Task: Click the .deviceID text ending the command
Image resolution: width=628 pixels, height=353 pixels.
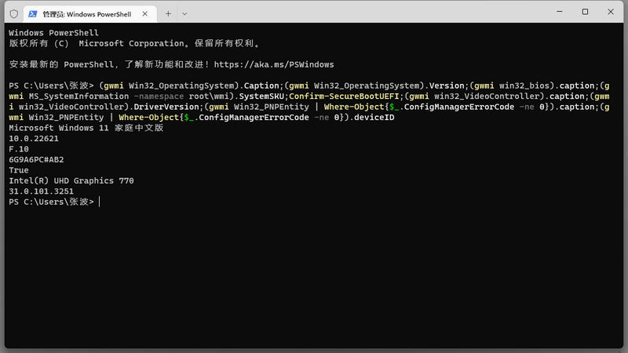Action: [x=371, y=117]
